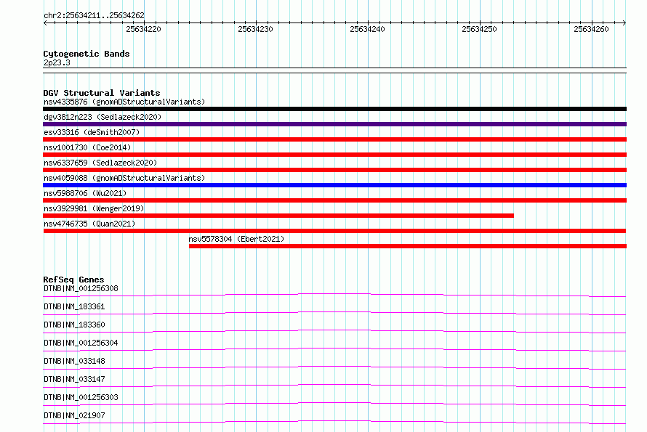Click ruler position label 25634260
The image size is (647, 432).
591,29
